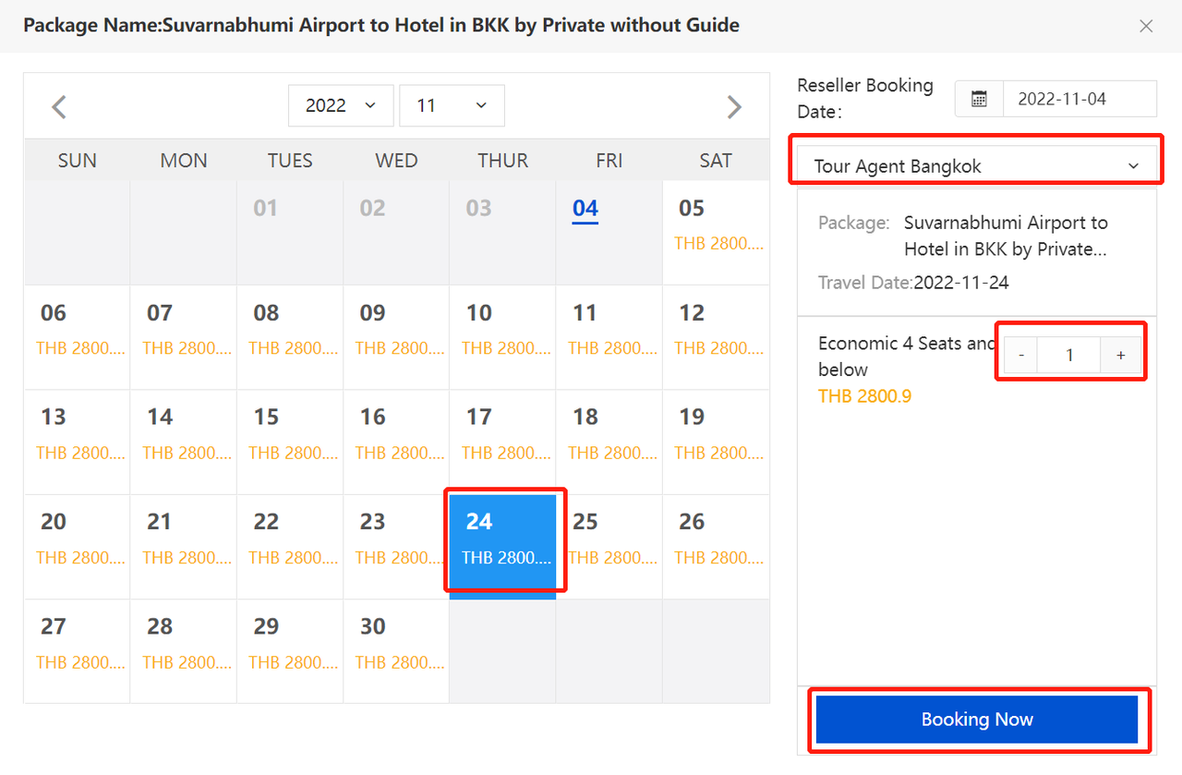Pick November 20 as travel date

click(77, 540)
